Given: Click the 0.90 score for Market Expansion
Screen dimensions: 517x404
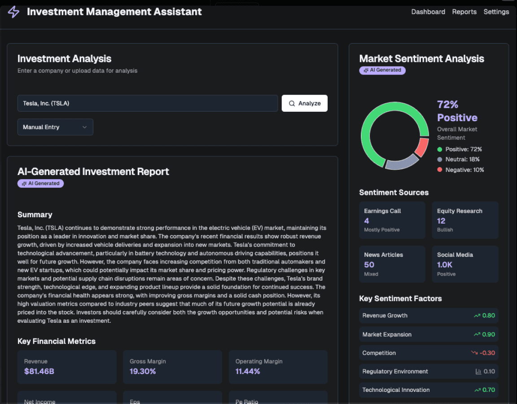Looking at the screenshot, I should [488, 334].
